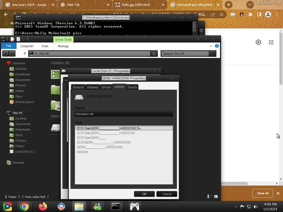Switch to the hello.jpg browser tab

136,5
